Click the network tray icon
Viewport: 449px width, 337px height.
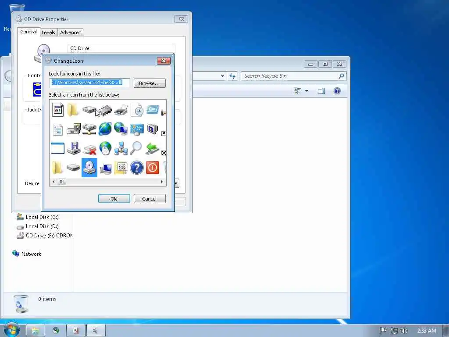394,331
